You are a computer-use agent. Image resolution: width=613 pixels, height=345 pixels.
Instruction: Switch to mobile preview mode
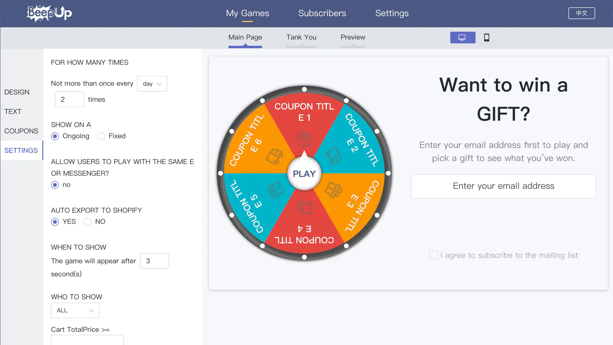coord(487,38)
